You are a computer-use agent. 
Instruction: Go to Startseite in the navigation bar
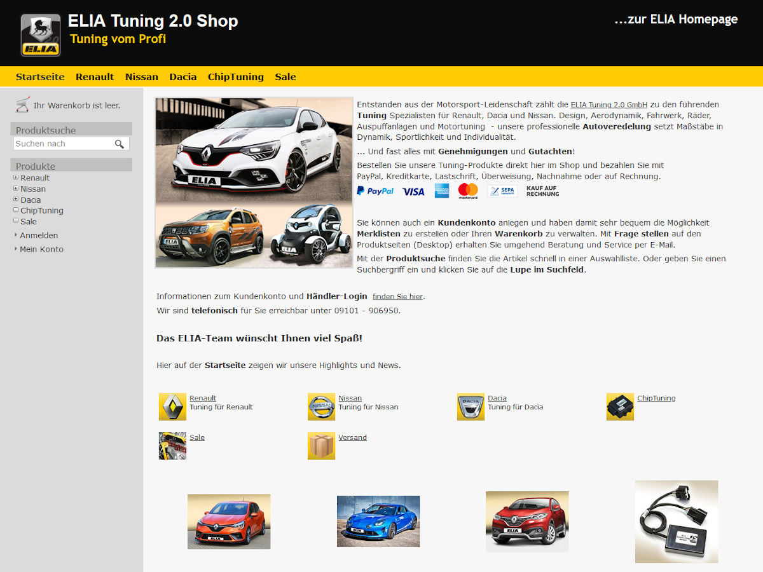click(40, 77)
